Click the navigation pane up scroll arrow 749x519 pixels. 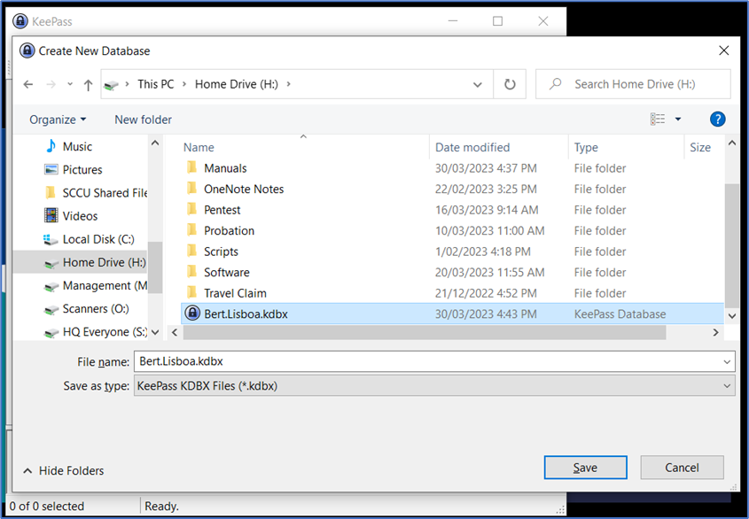(155, 143)
